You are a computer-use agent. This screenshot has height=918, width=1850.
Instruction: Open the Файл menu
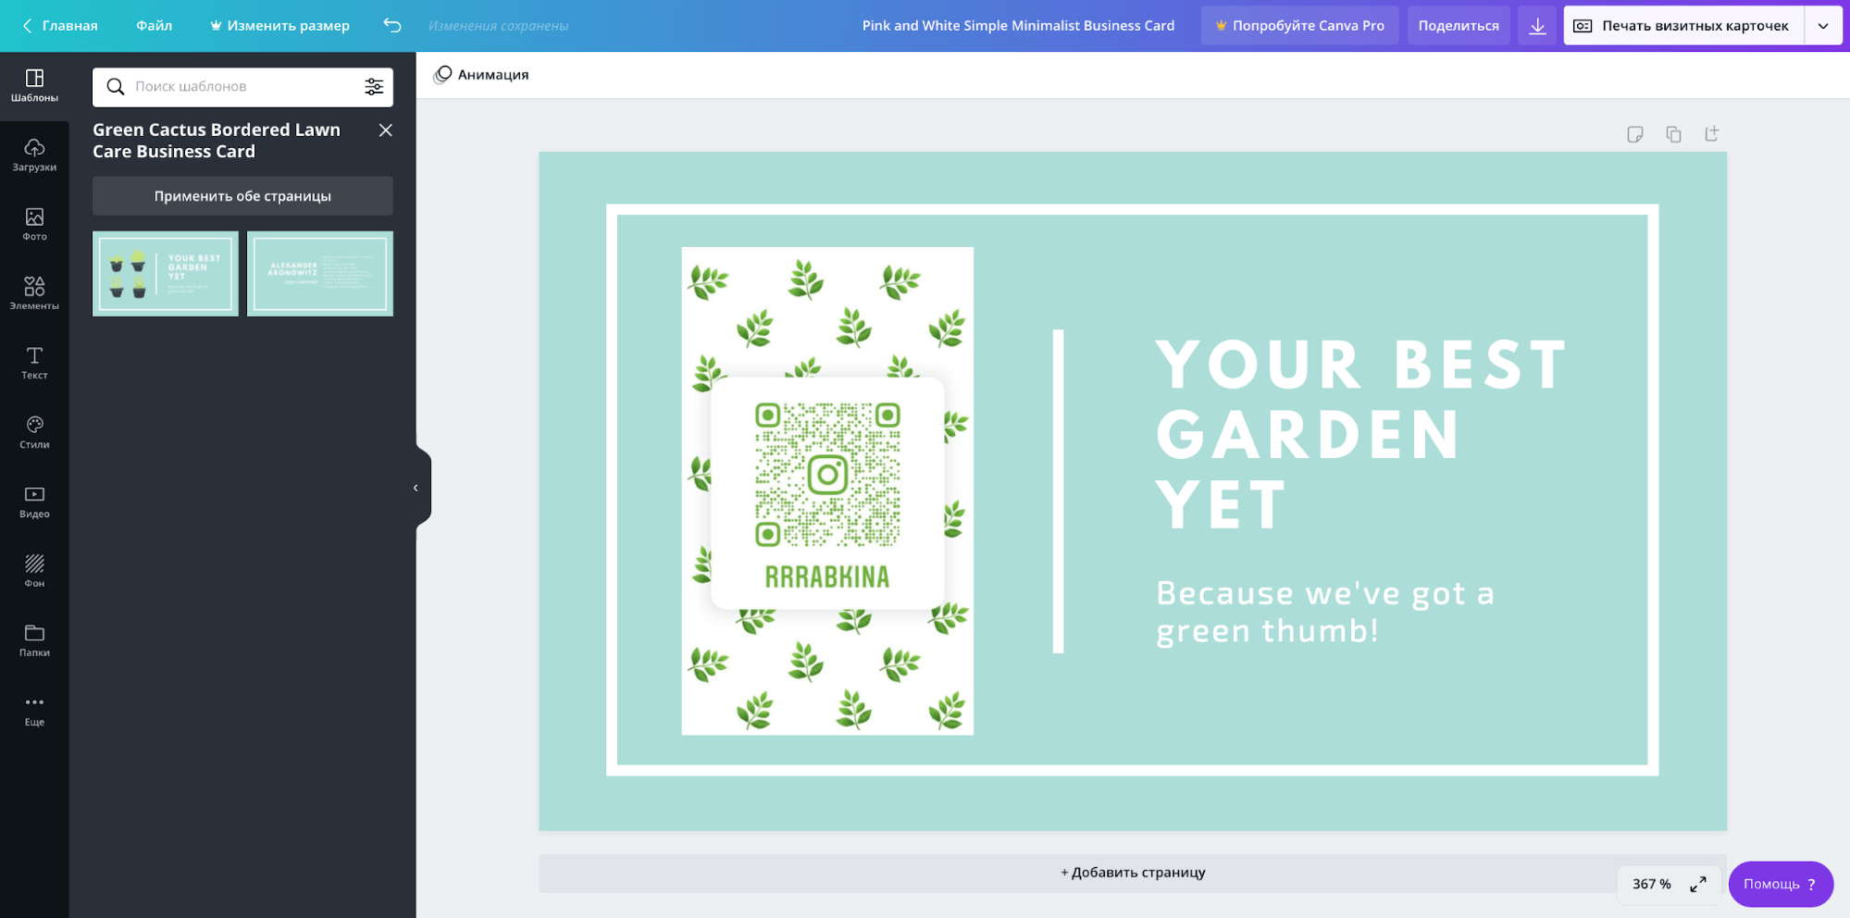point(154,26)
